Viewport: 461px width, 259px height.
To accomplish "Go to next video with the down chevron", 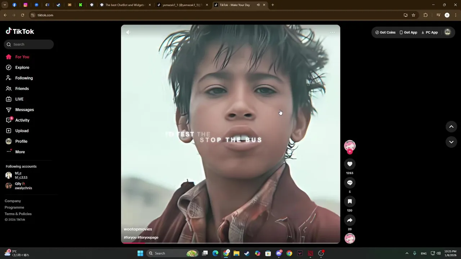I will click(x=451, y=142).
